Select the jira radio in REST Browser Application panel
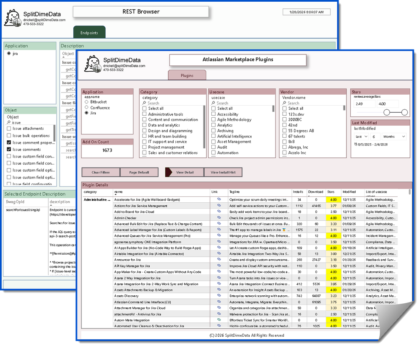 pos(9,53)
